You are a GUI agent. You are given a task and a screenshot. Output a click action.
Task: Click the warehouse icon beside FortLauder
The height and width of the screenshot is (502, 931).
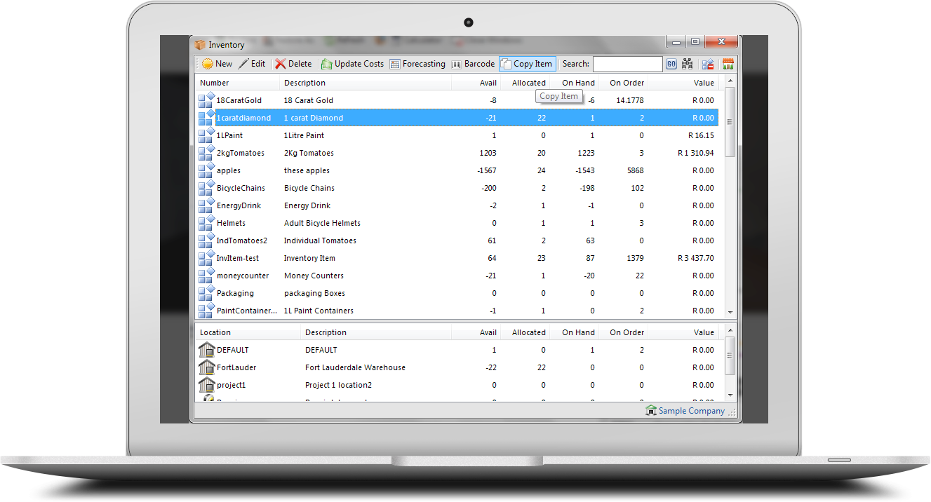coord(206,367)
